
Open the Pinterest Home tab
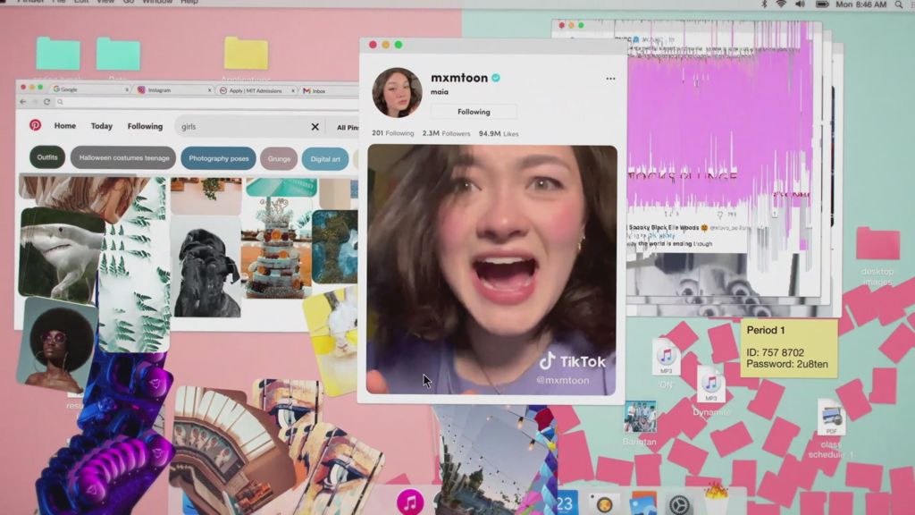pyautogui.click(x=64, y=125)
